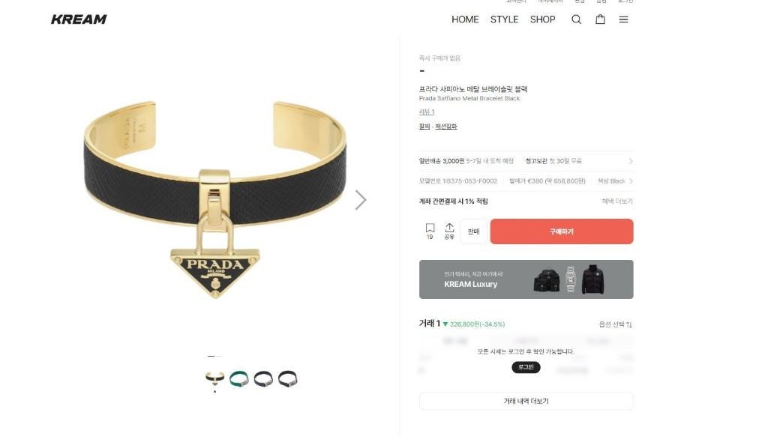Open the STYLE menu
Viewport: 768px width, 436px height.
tap(504, 19)
